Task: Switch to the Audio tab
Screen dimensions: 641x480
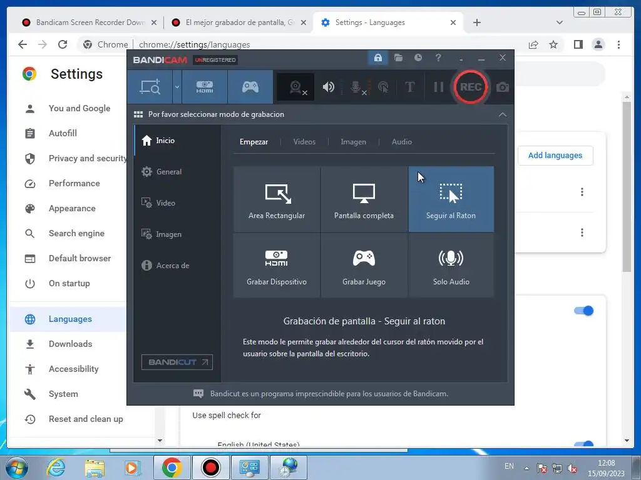Action: [x=401, y=142]
